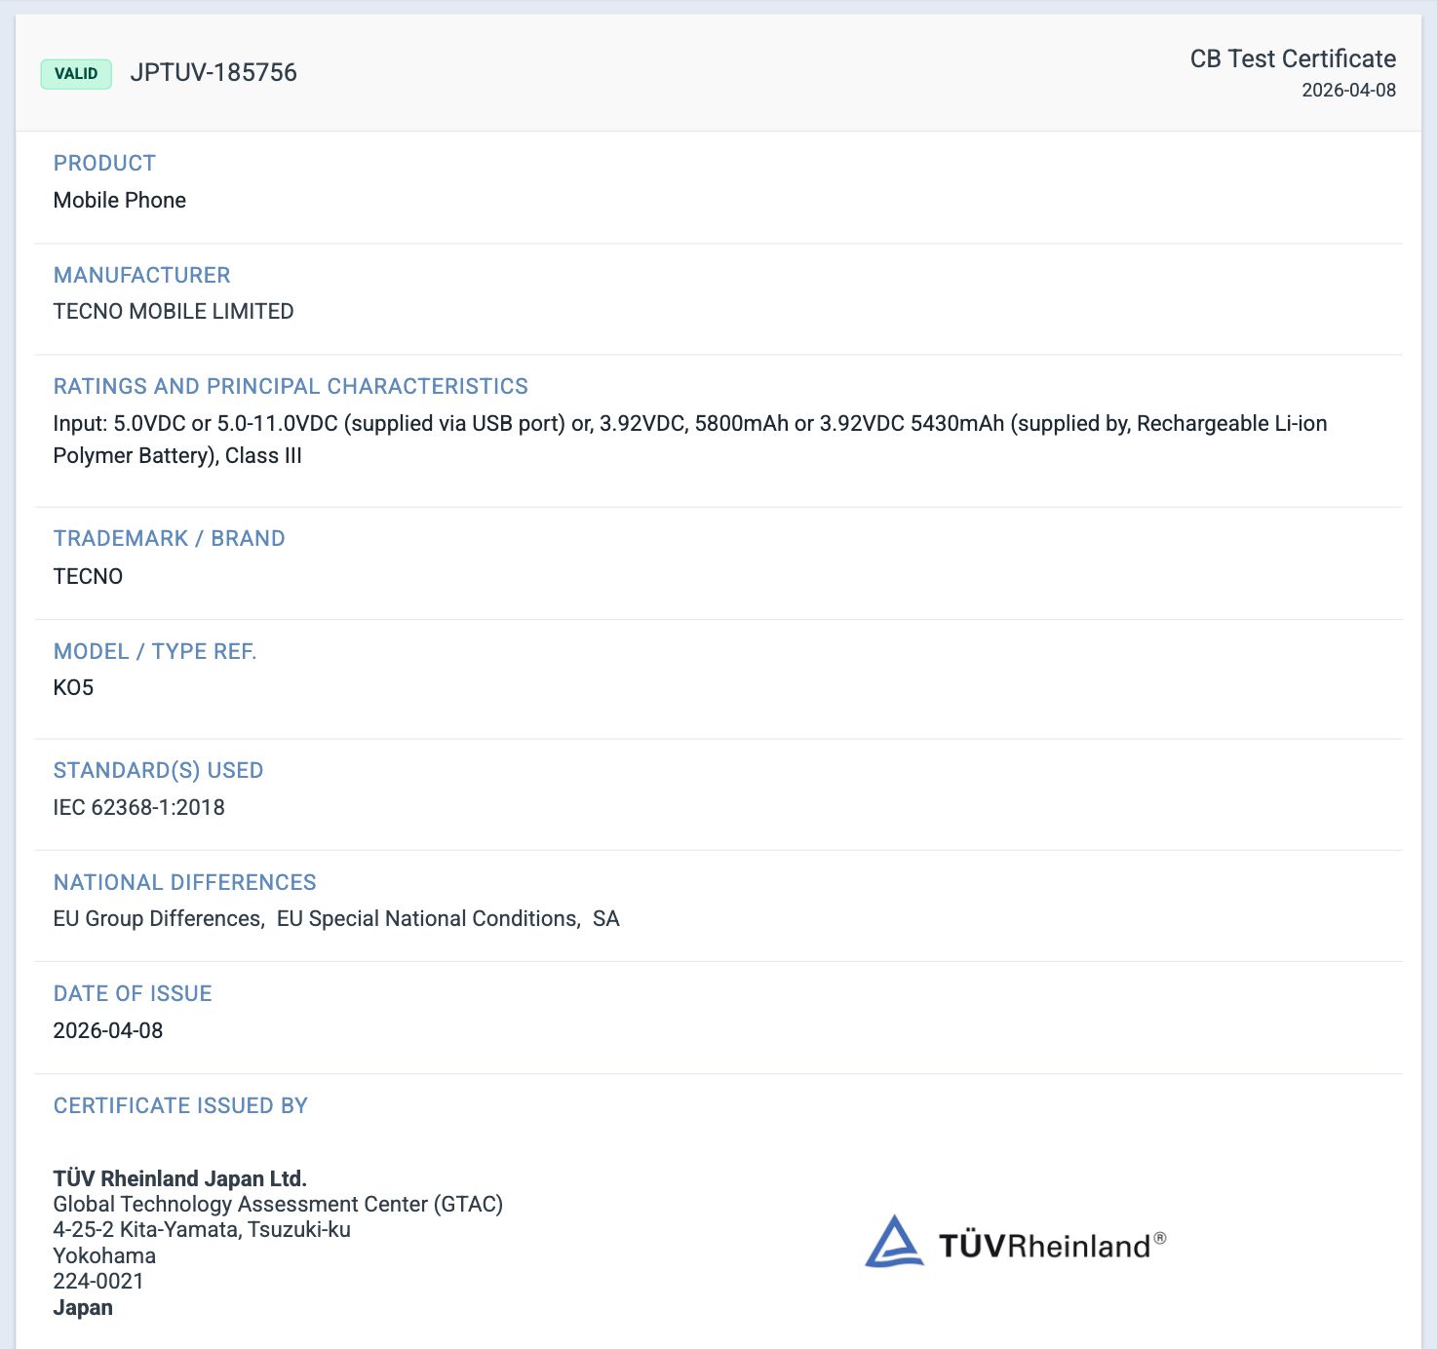Viewport: 1437px width, 1349px height.
Task: Select certificate number JPTUV-185756
Action: (x=214, y=73)
